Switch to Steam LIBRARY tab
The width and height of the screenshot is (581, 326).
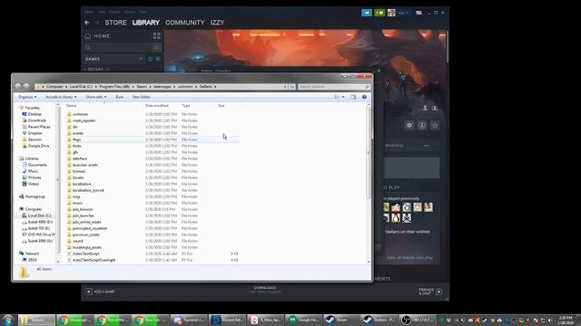(146, 23)
